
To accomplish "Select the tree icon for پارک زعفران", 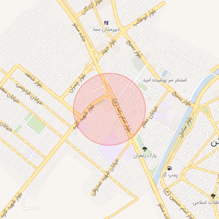I will pos(145,149).
